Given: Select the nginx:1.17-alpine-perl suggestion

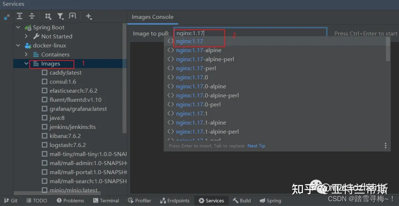Looking at the screenshot, I should pos(275,59).
